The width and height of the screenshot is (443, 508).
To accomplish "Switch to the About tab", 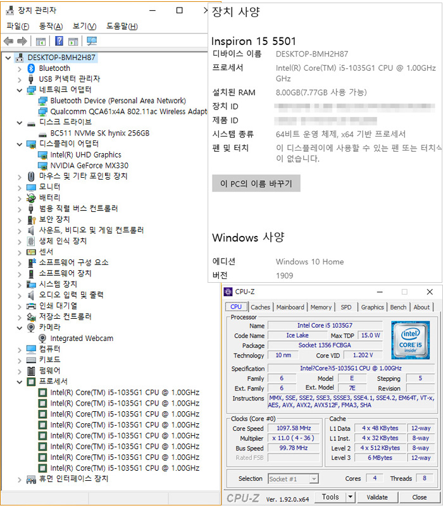I will click(x=421, y=307).
